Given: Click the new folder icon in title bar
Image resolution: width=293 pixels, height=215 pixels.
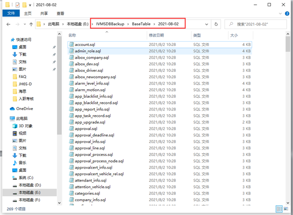Looking at the screenshot, I should tap(24, 5).
